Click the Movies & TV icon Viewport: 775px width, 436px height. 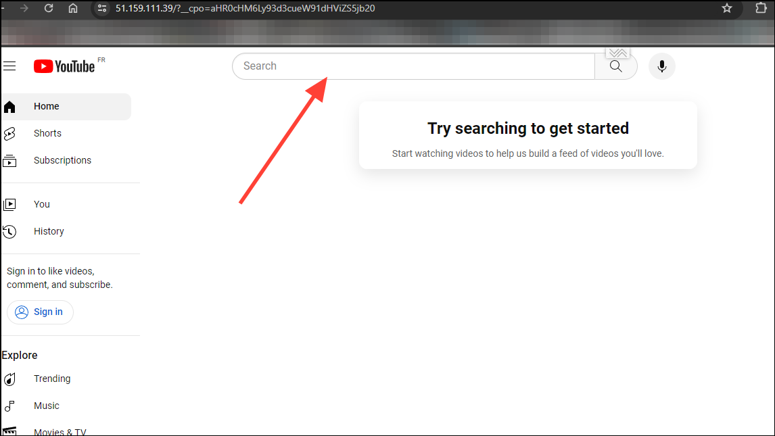click(x=9, y=431)
